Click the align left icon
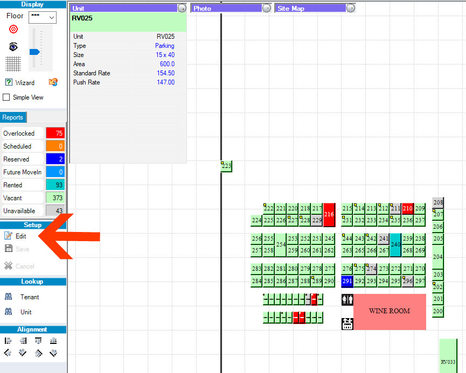Viewport: 466px width, 373px height. [8, 341]
